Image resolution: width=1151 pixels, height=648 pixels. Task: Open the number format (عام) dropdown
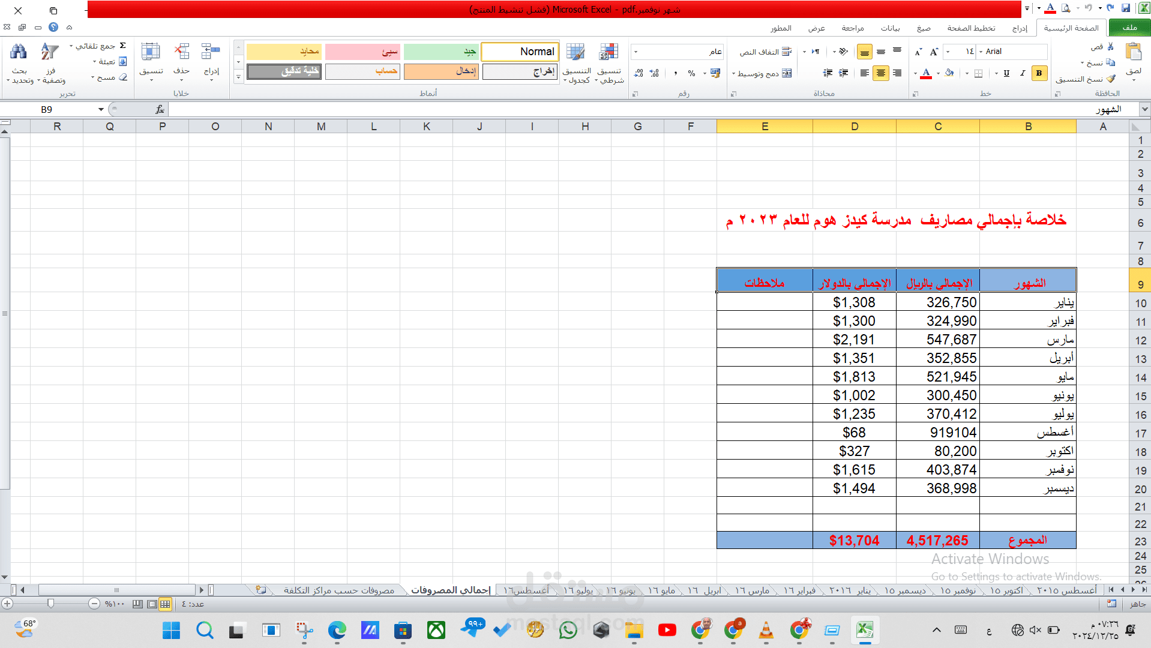[636, 52]
